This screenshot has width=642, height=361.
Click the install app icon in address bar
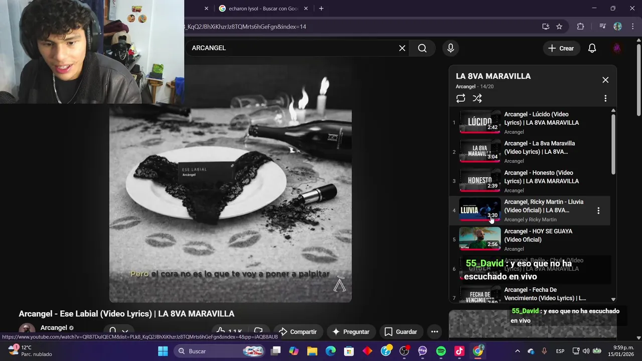[545, 27]
